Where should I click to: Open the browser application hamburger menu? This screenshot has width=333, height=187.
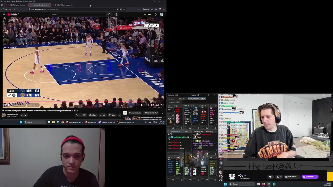pyautogui.click(x=164, y=9)
